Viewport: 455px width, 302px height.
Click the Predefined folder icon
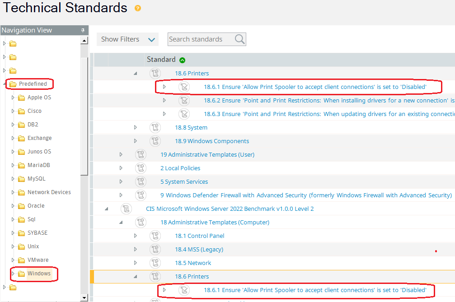click(x=13, y=84)
